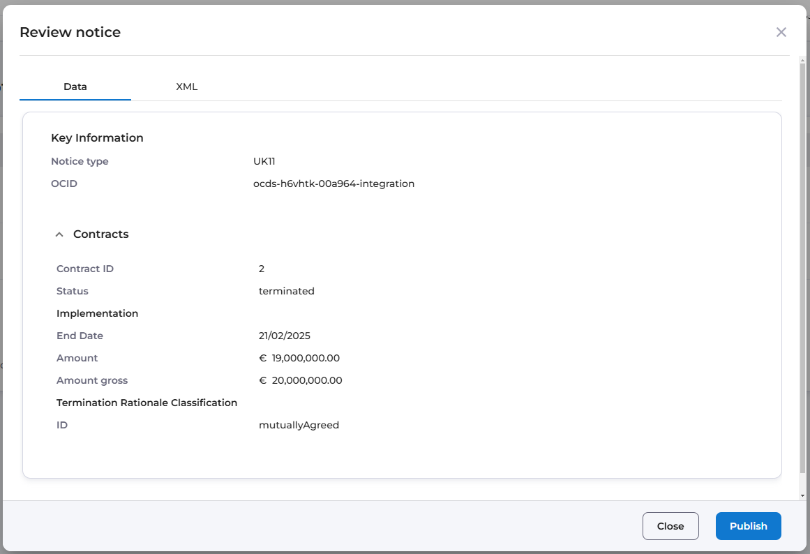Viewport: 810px width, 554px height.
Task: Select the Data tab
Action: click(75, 87)
